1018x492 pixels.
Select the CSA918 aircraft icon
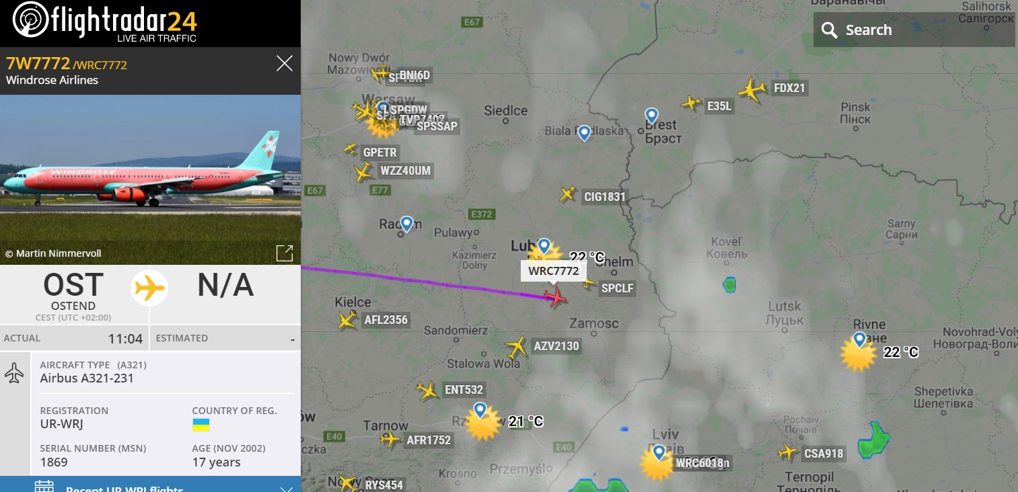coord(787,452)
